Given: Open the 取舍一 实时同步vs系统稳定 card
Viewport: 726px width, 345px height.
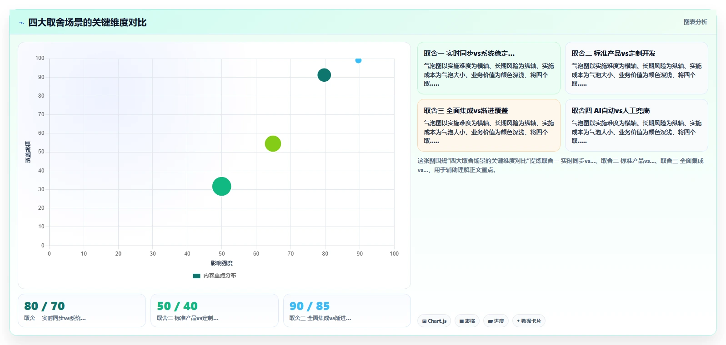Looking at the screenshot, I should 489,68.
